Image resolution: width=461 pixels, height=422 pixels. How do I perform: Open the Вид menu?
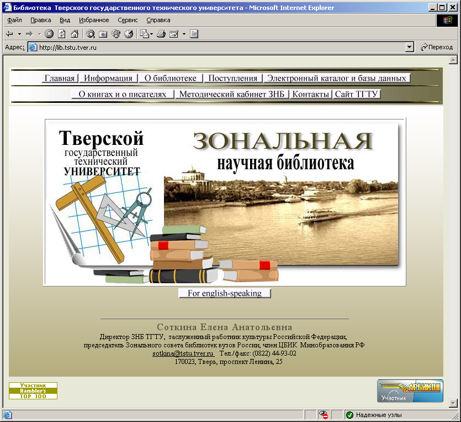click(x=65, y=20)
